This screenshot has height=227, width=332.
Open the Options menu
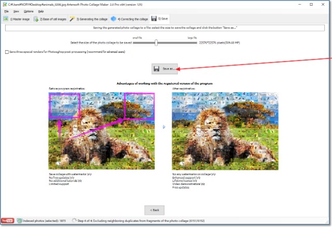(29, 11)
